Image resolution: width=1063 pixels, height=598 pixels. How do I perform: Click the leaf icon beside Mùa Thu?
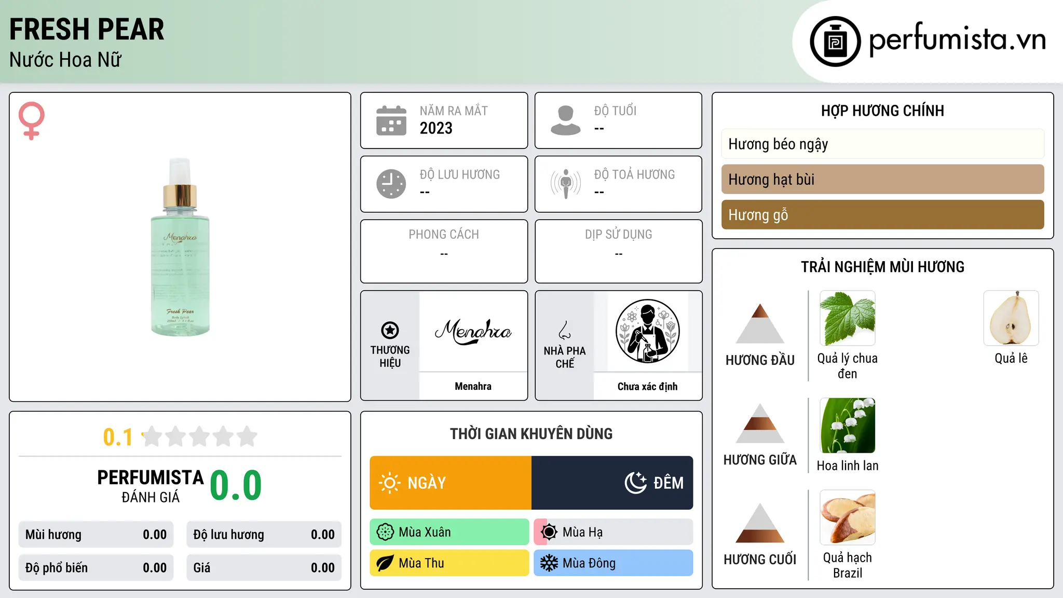pos(385,563)
